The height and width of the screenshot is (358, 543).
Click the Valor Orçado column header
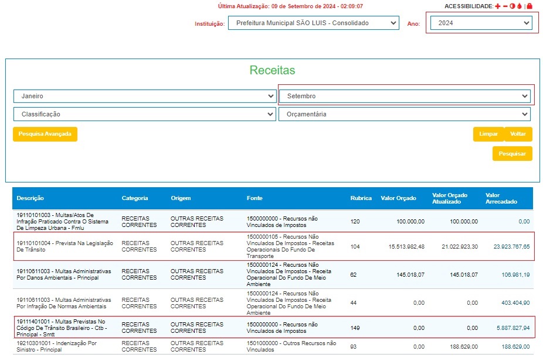pyautogui.click(x=398, y=198)
